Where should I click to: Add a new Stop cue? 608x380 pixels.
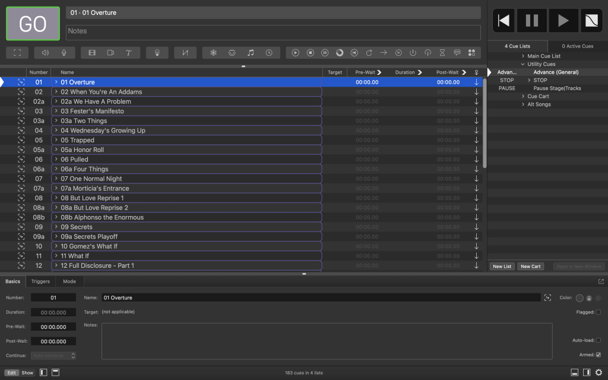click(310, 53)
